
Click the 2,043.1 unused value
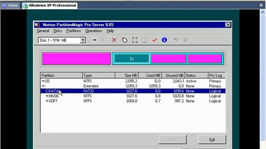click(178, 81)
